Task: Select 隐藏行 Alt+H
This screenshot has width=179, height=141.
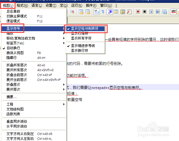Action: click(34, 58)
